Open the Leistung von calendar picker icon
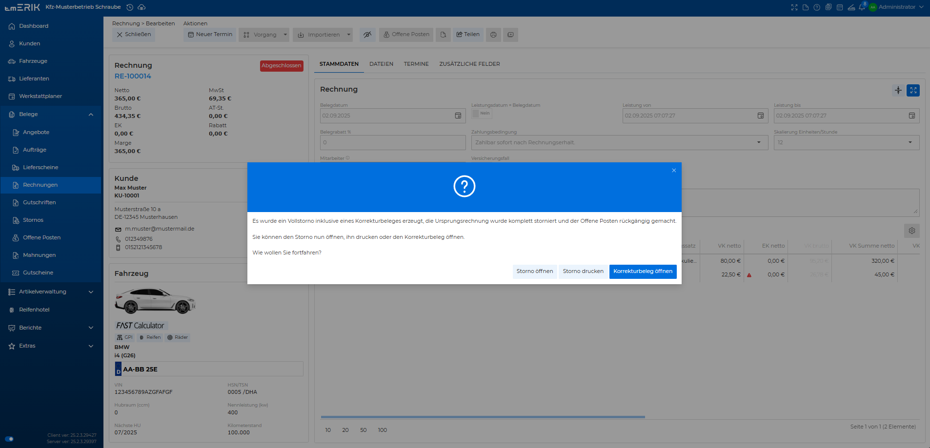Viewport: 930px width, 448px height. click(760, 116)
